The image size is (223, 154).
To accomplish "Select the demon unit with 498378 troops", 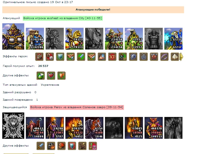I will [154, 128].
